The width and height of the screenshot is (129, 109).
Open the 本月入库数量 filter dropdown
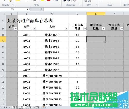click(122, 29)
